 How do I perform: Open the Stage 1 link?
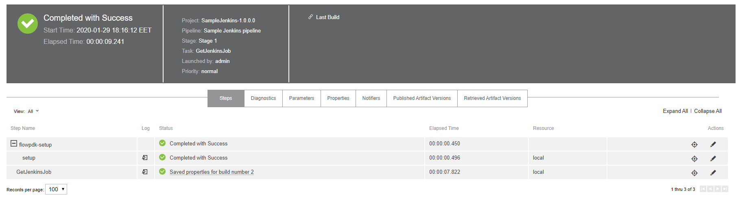tap(207, 41)
